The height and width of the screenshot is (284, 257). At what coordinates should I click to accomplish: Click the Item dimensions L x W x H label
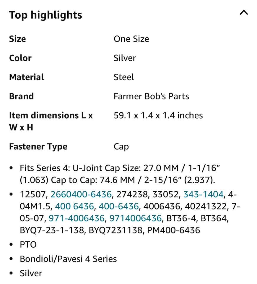(x=51, y=121)
